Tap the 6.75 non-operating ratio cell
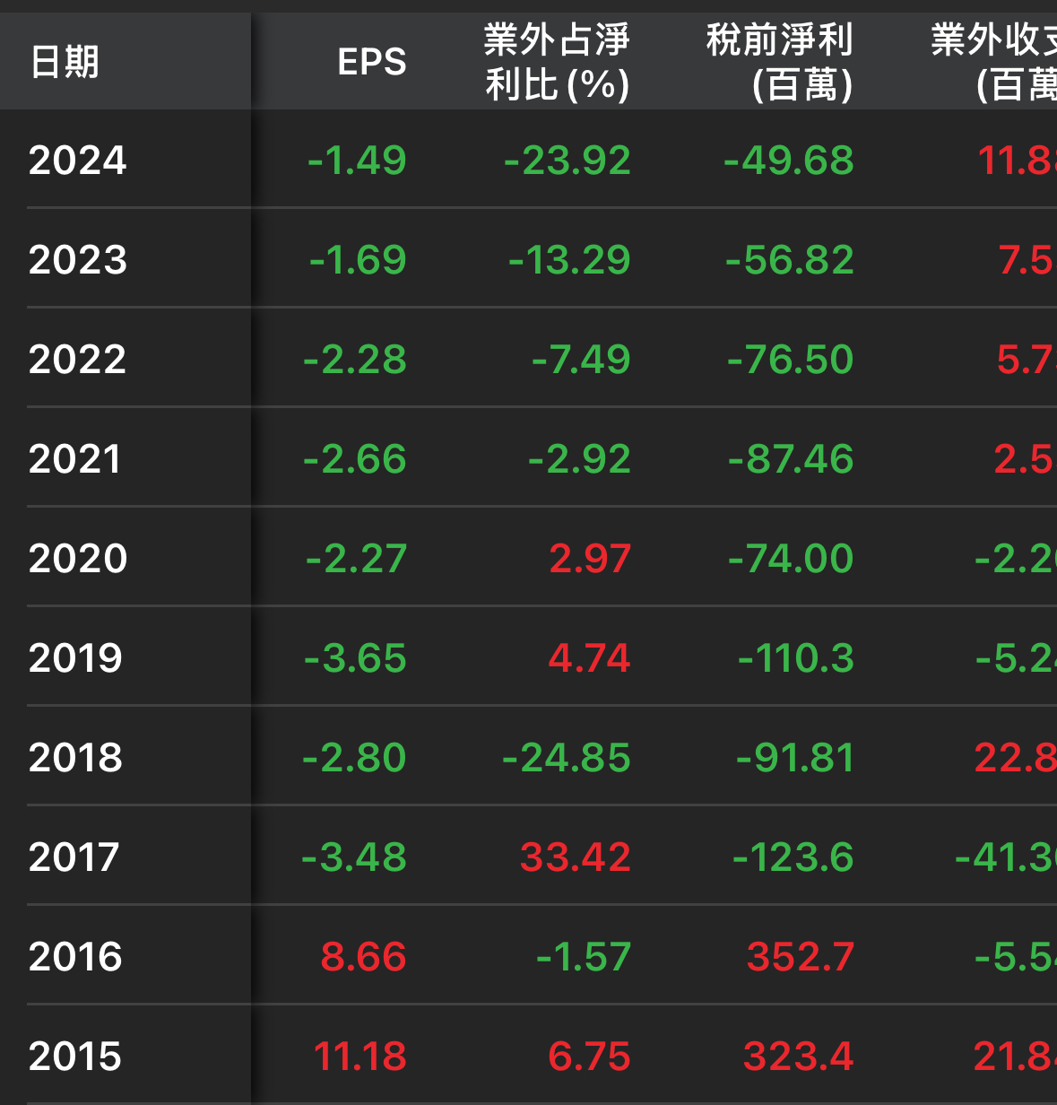This screenshot has width=1057, height=1105. tap(590, 1057)
